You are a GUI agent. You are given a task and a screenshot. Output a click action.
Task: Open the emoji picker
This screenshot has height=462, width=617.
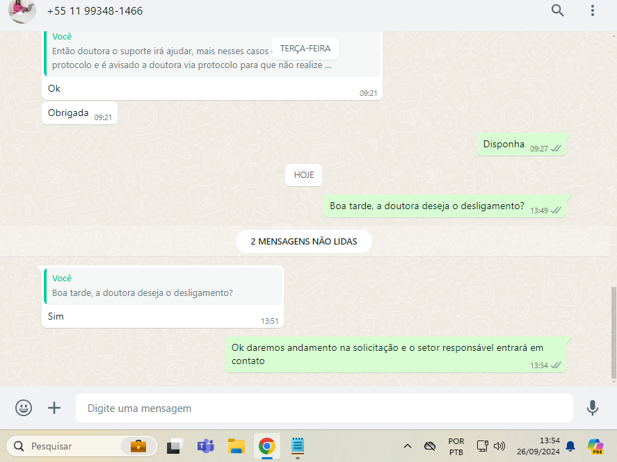[24, 408]
